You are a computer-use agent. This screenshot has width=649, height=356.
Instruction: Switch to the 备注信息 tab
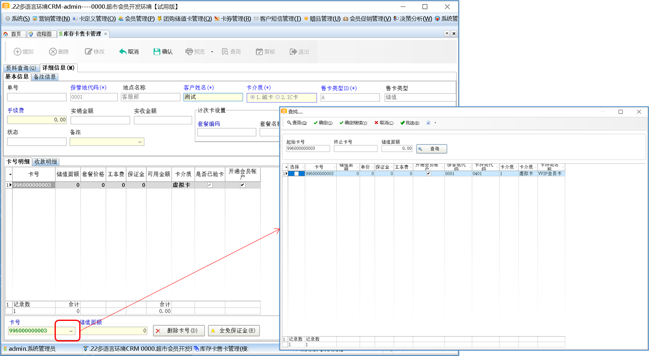45,77
